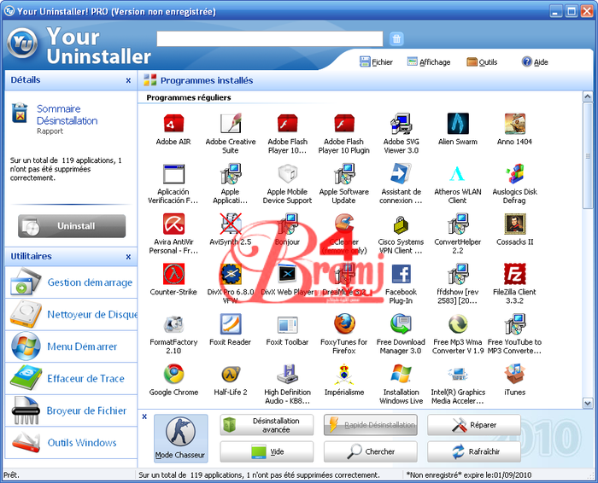Viewport: 598px width, 483px height.
Task: Open Outils Windows utility
Action: click(x=71, y=443)
